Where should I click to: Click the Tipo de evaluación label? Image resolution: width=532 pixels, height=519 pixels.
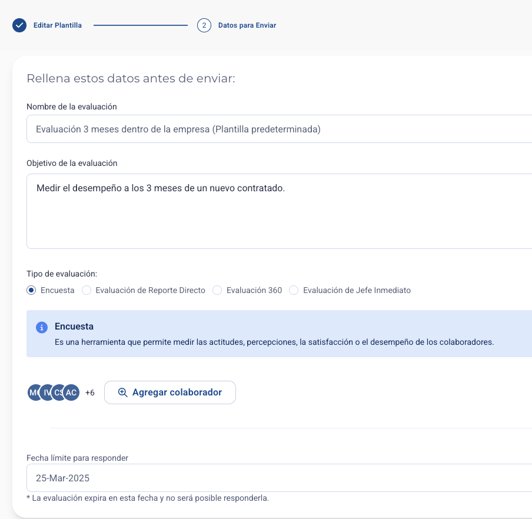(x=62, y=274)
